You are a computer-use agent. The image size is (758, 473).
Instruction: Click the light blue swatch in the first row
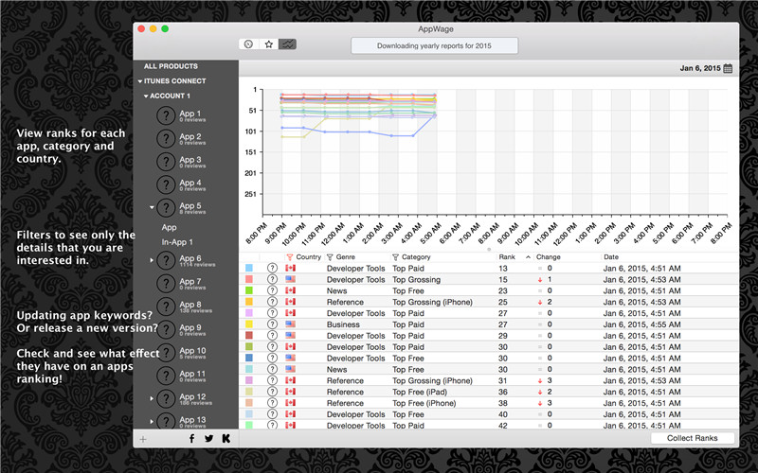(249, 269)
